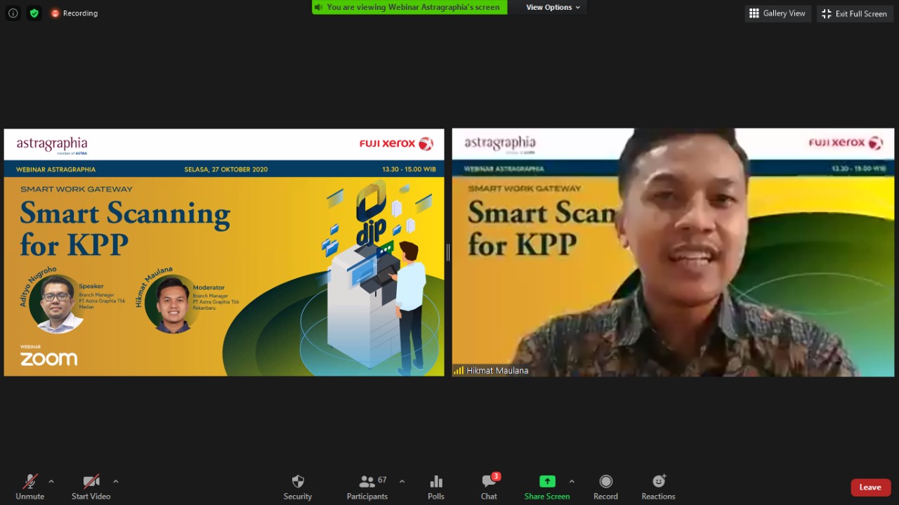Open the Chat panel
Image resolution: width=899 pixels, height=505 pixels.
pyautogui.click(x=490, y=487)
